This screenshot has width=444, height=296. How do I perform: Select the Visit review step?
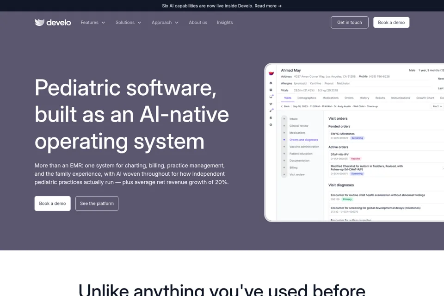(x=297, y=175)
